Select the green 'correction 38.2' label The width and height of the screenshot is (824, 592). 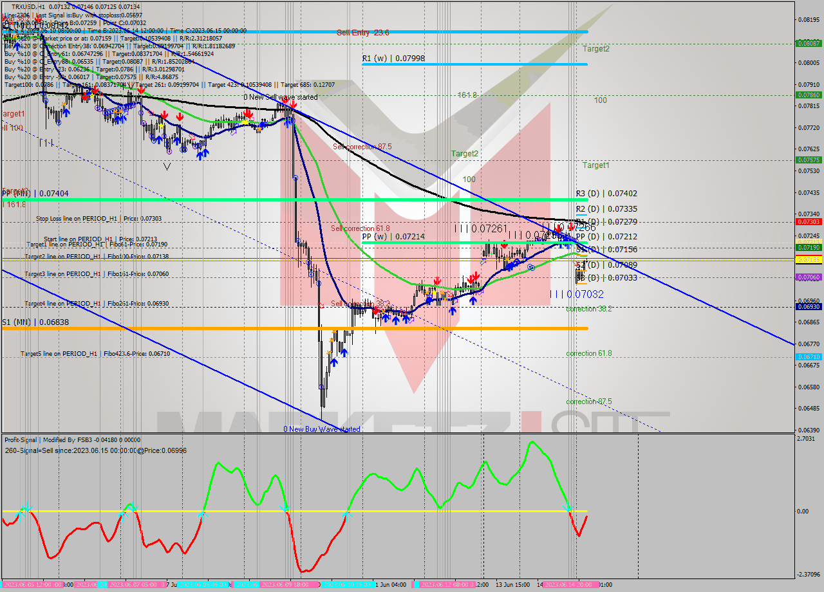(x=589, y=309)
